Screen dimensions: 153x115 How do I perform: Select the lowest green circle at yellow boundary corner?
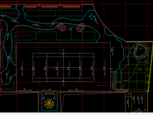point(147,91)
